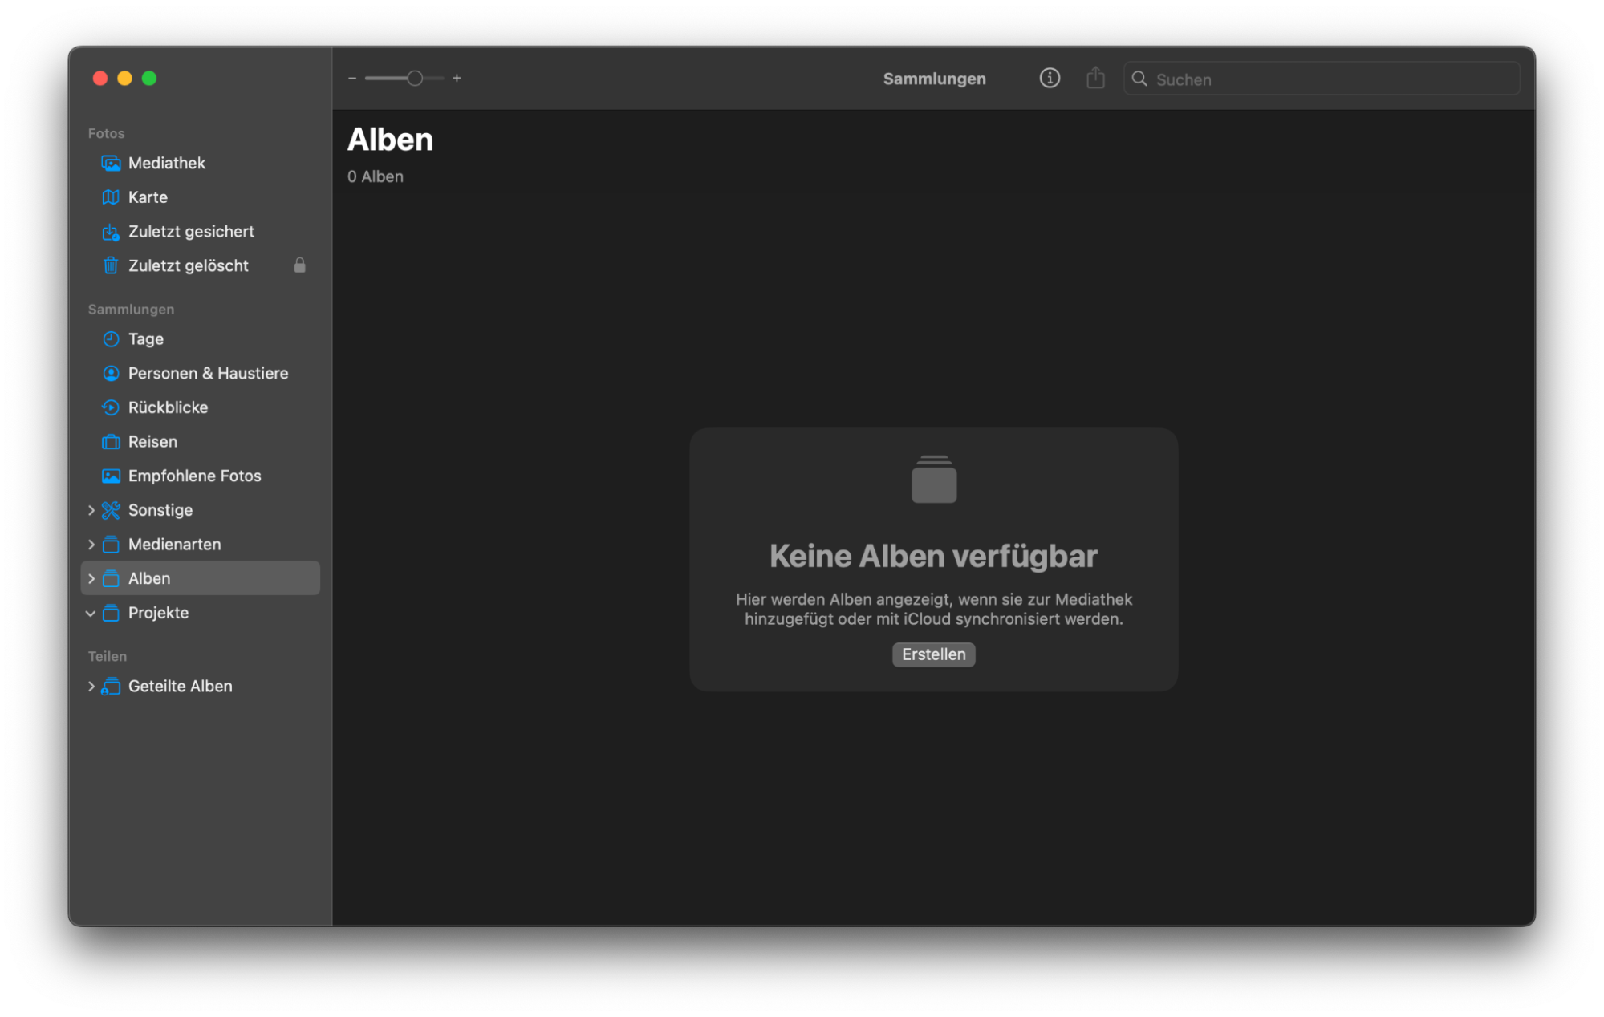Click inside the Suchen search field

point(1321,79)
